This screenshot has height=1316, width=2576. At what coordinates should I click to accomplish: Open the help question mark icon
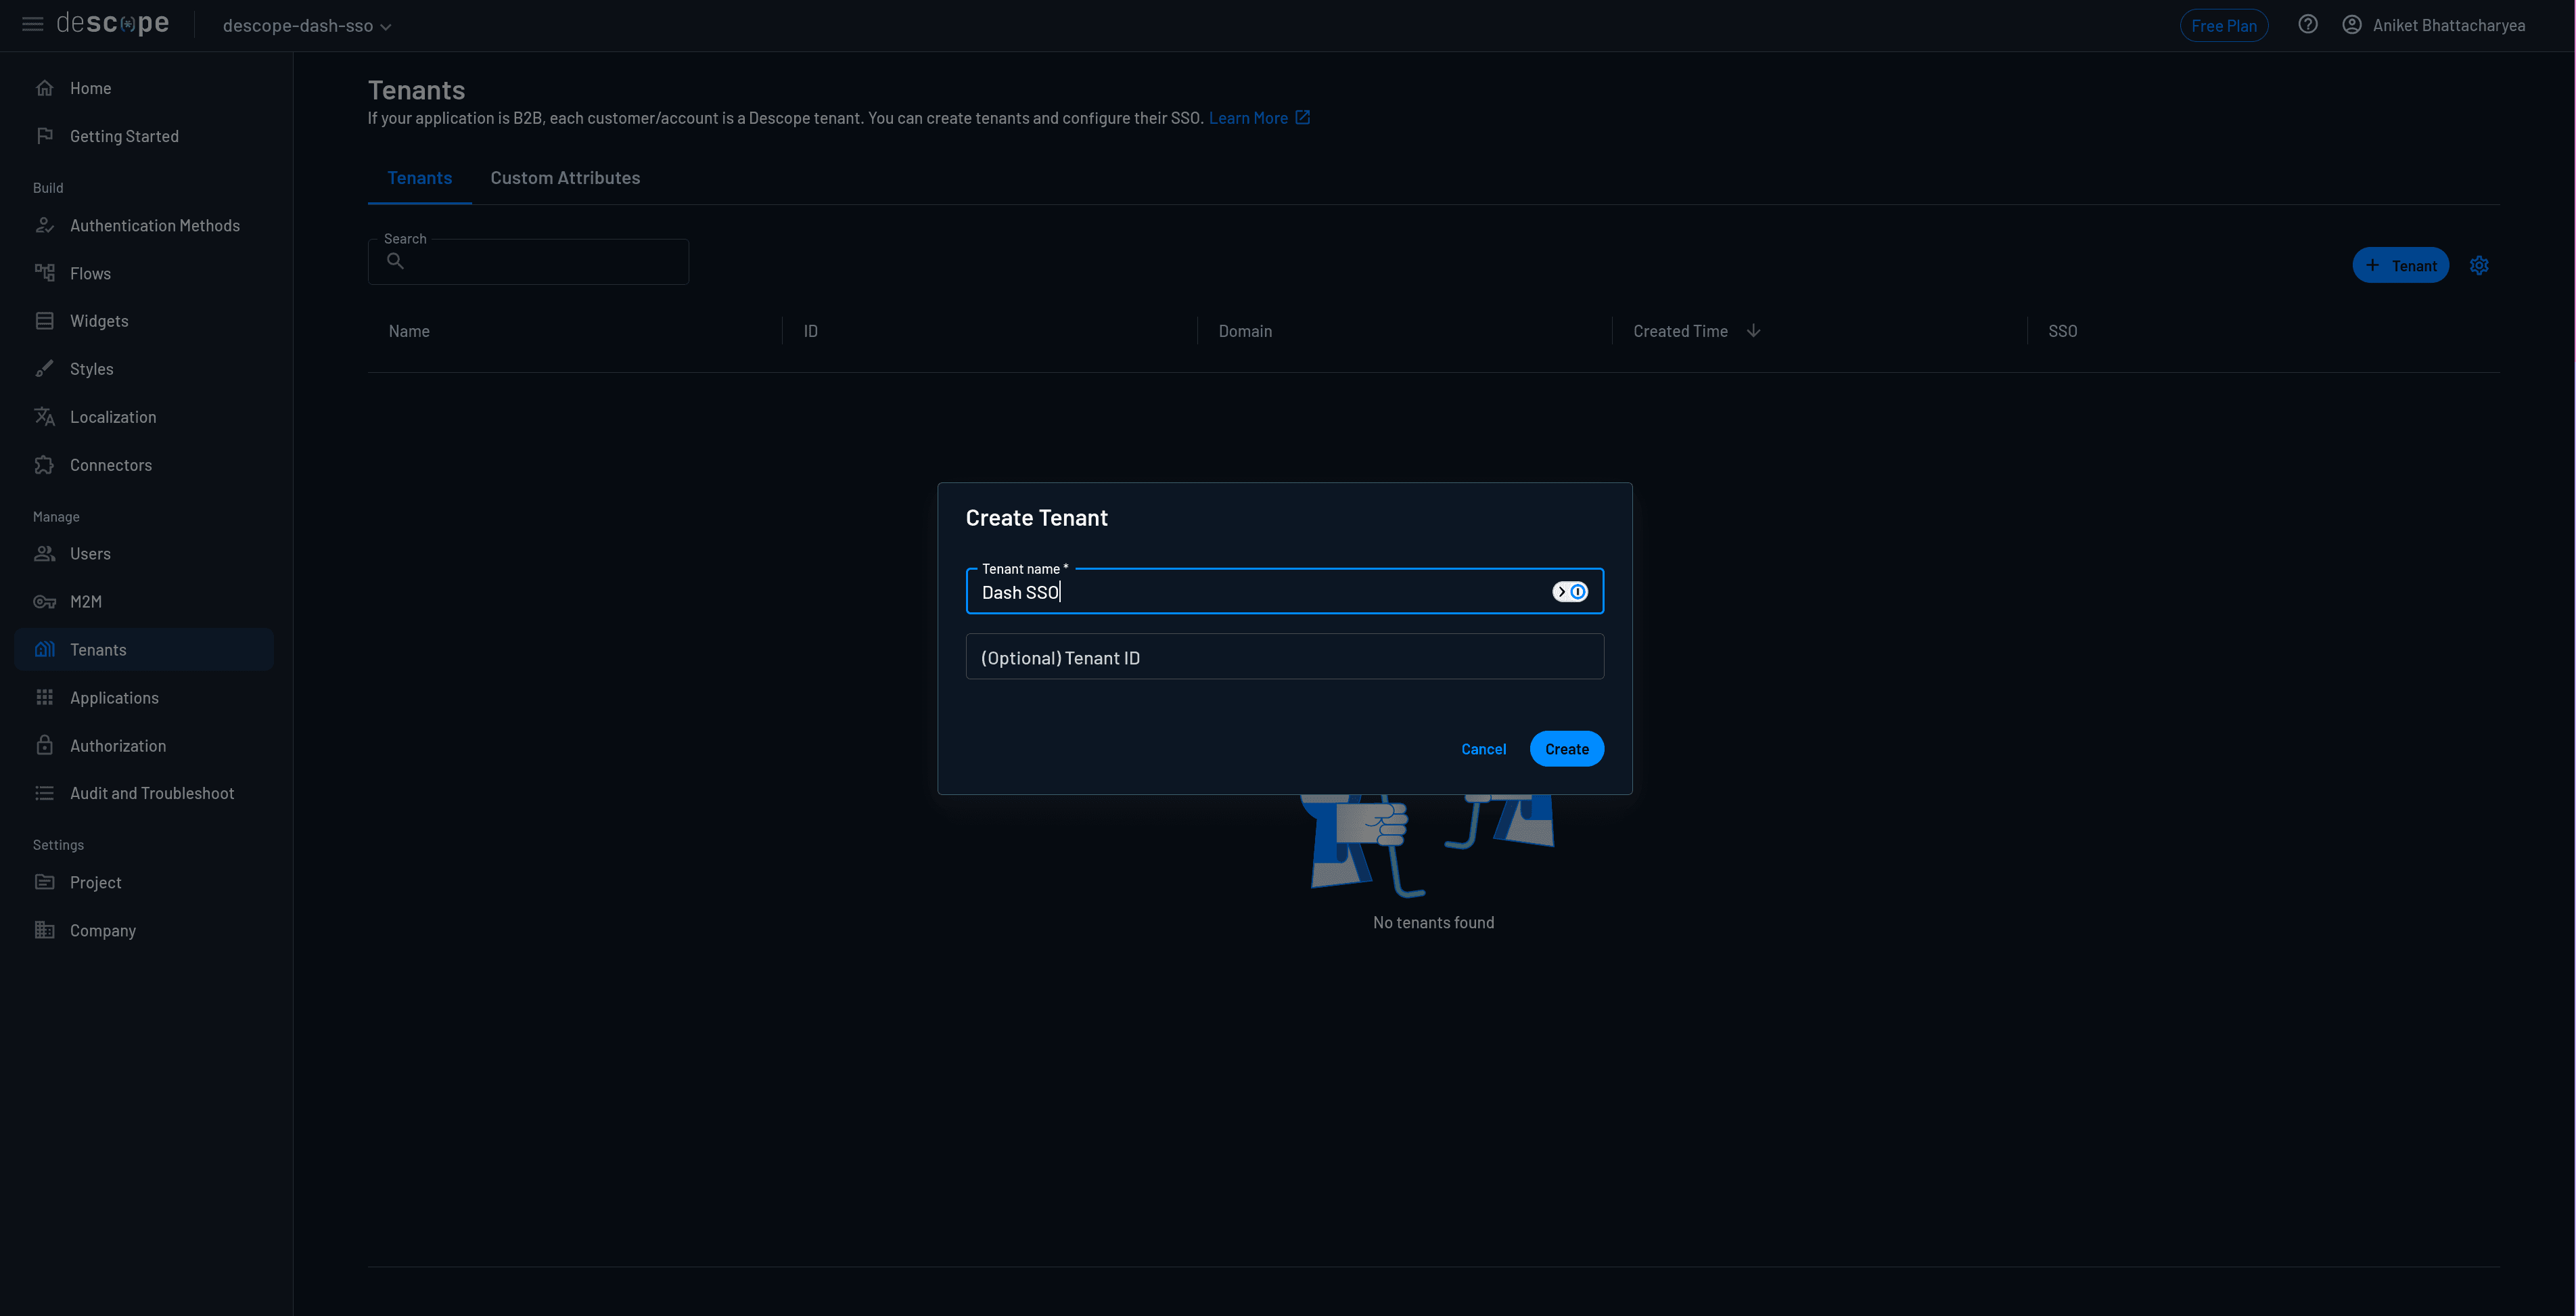click(x=2307, y=25)
